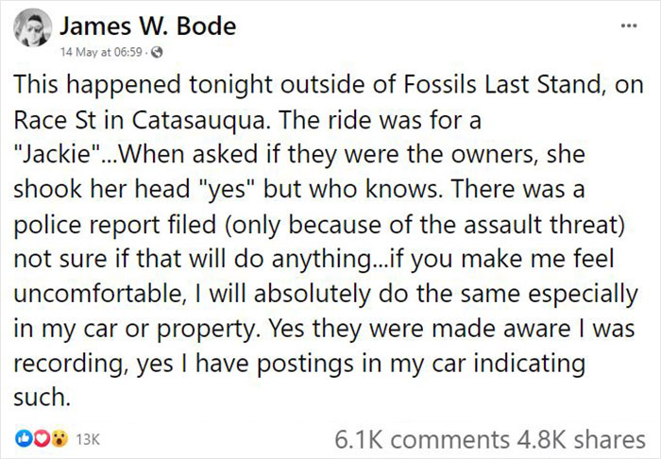The width and height of the screenshot is (661, 459).
Task: Click the final word "such." in post
Action: coord(42,398)
